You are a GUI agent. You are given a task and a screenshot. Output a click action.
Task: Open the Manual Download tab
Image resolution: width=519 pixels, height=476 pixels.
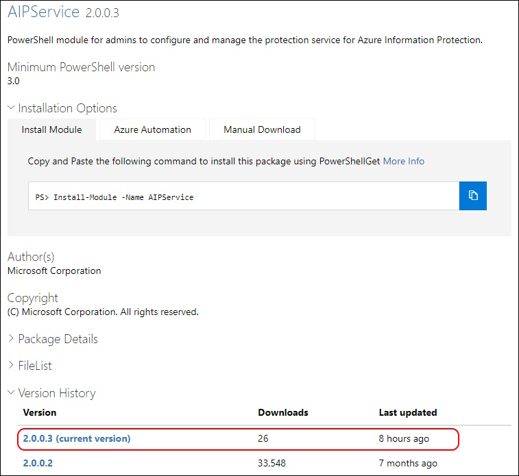coord(262,129)
